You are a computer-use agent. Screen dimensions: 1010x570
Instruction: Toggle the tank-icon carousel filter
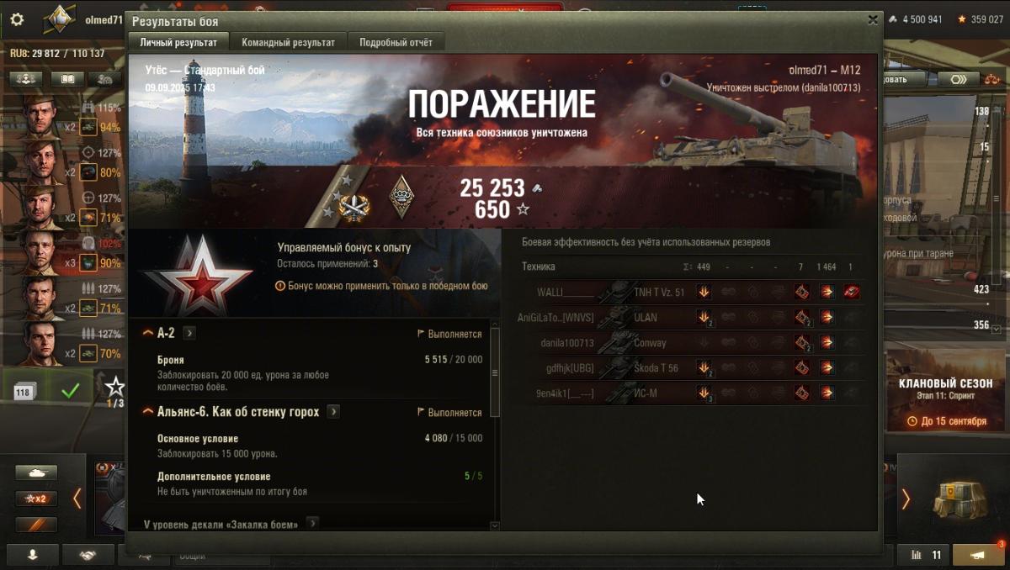(x=36, y=472)
